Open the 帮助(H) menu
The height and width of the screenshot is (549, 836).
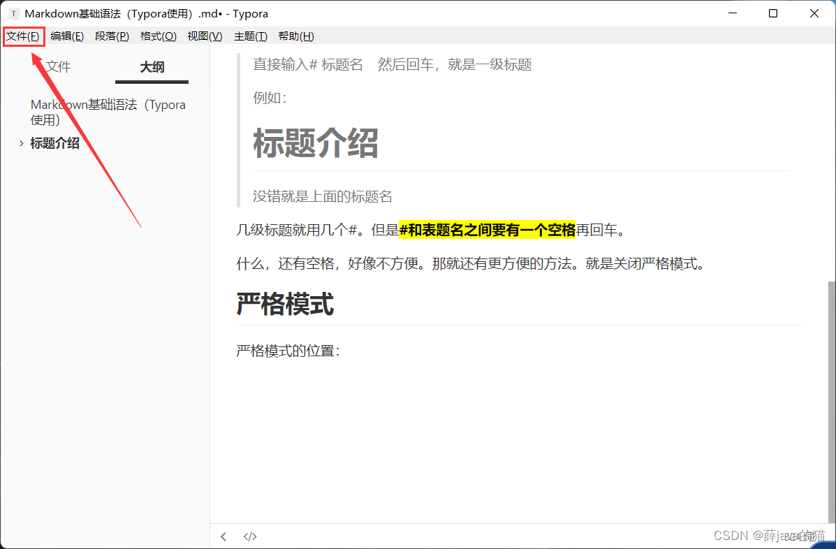coord(296,36)
